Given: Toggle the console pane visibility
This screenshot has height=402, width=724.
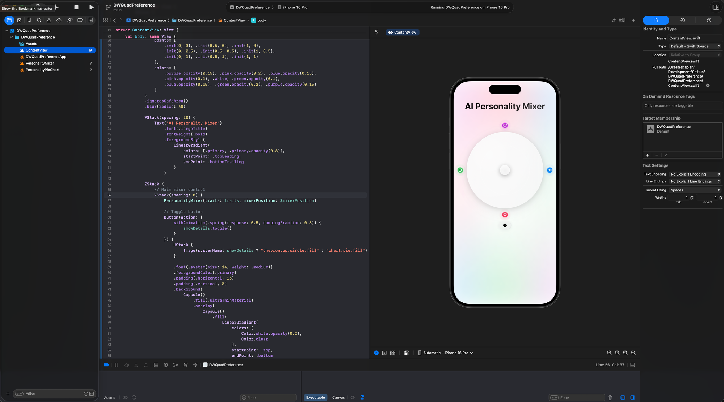Looking at the screenshot, I should click(x=632, y=398).
